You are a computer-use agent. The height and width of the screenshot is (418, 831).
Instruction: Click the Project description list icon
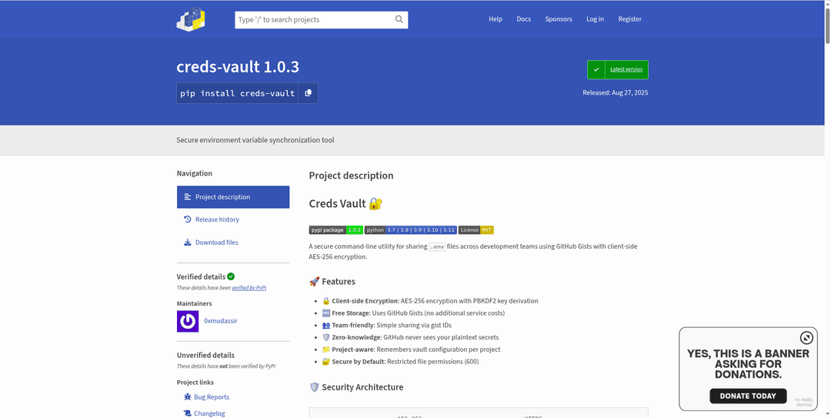187,197
